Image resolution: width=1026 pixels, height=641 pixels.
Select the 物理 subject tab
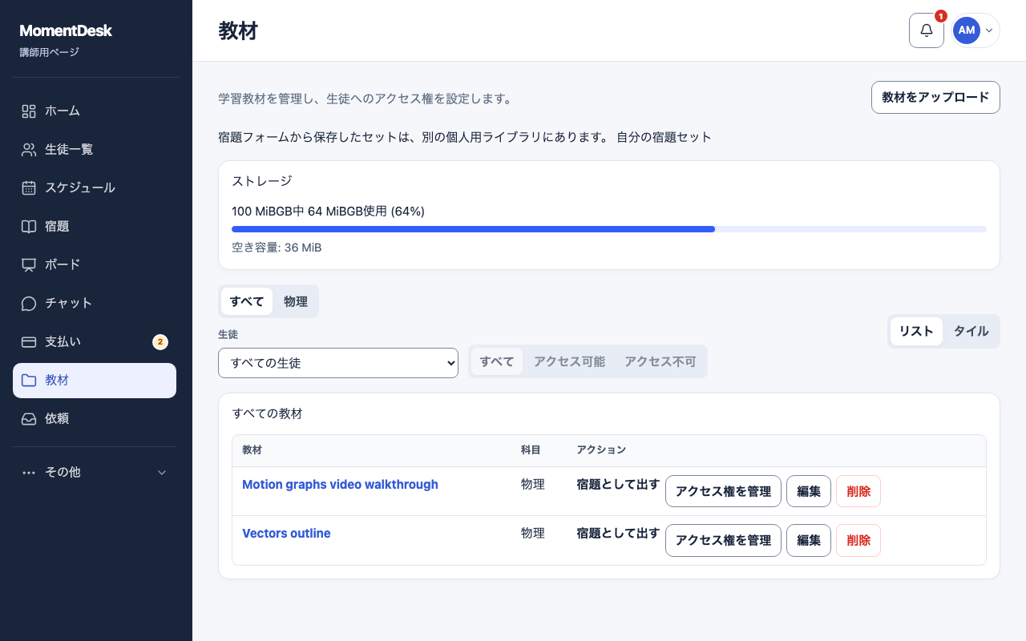click(296, 301)
